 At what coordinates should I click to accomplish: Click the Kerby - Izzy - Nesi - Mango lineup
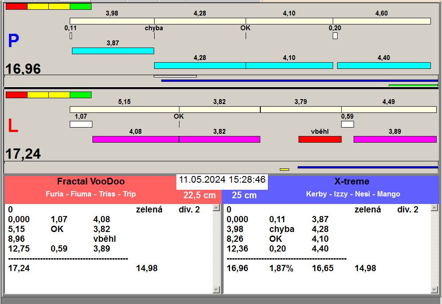tap(353, 194)
